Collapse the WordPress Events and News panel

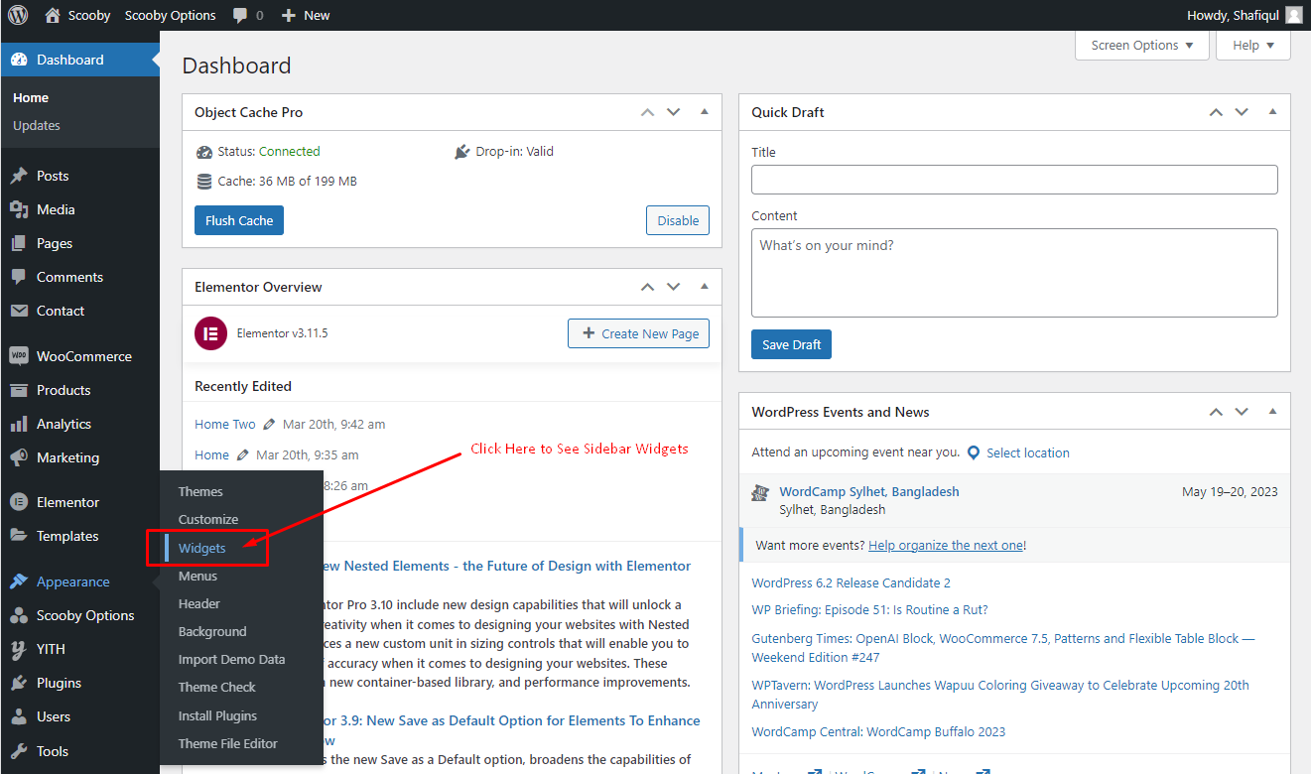click(x=1272, y=412)
